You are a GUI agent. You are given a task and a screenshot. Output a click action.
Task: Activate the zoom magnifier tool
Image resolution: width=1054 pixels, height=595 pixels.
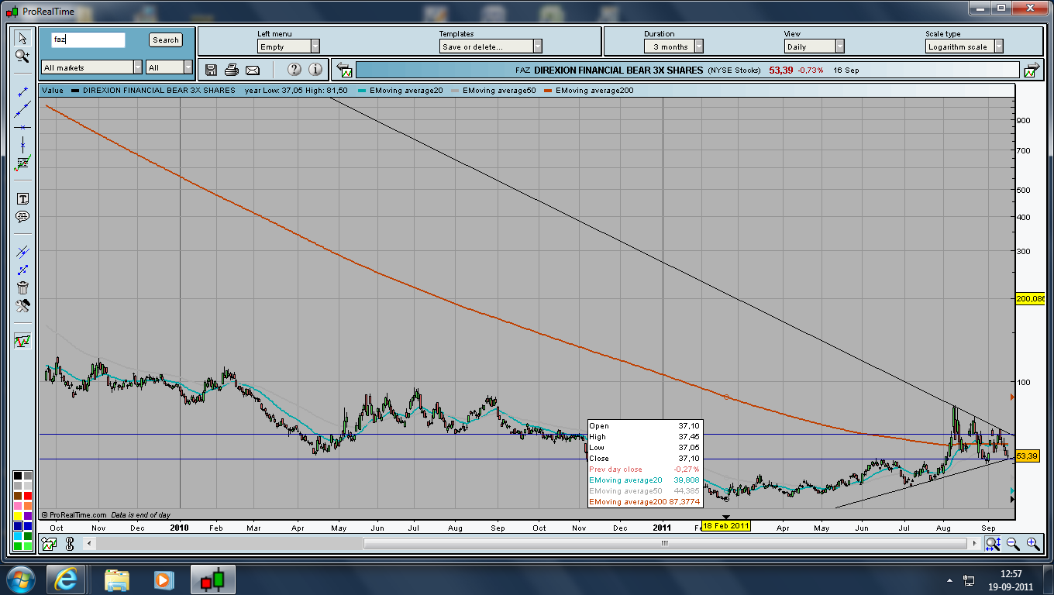pyautogui.click(x=22, y=56)
